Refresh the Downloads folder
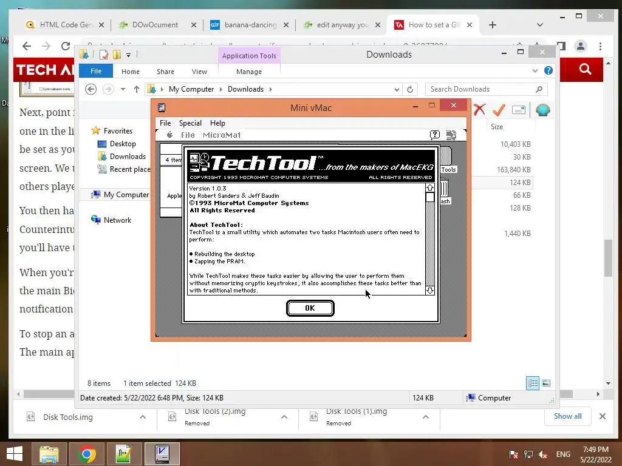The image size is (622, 466). pos(410,89)
